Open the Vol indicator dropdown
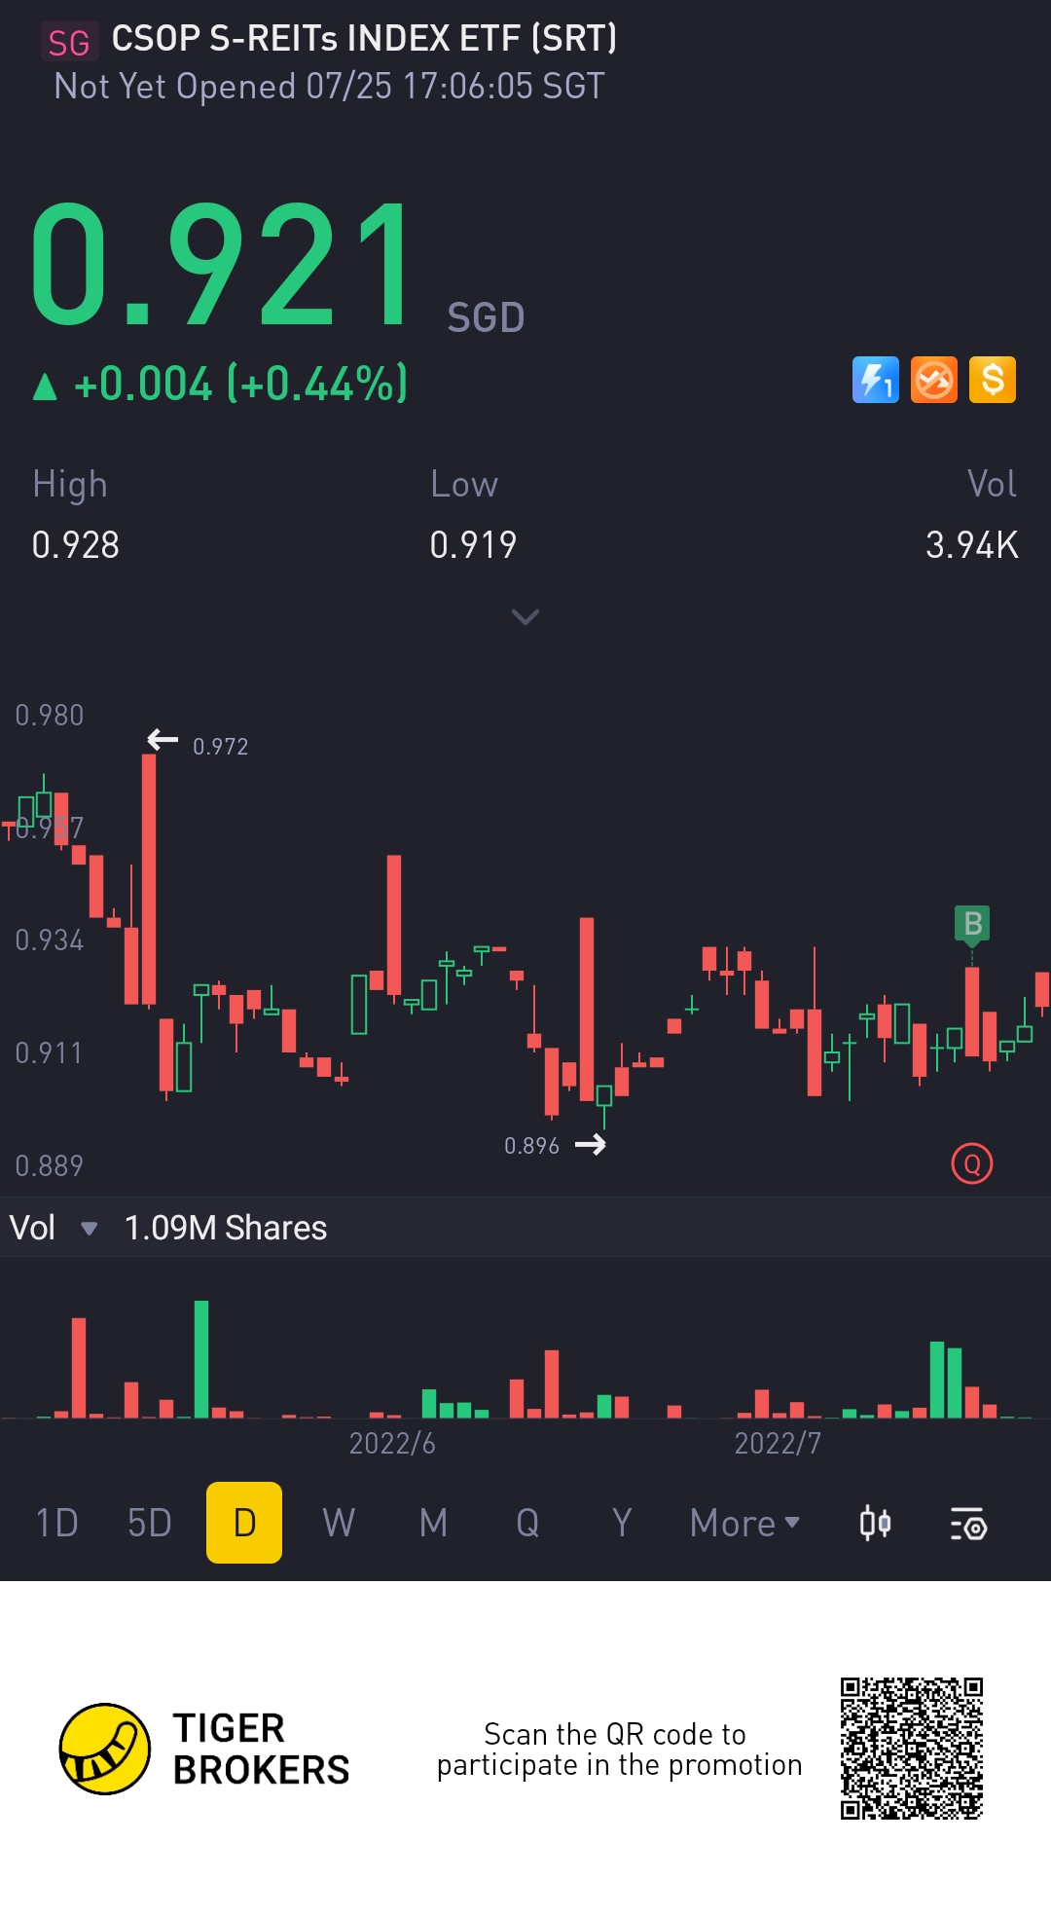Viewport: 1051px width, 1917px height. (x=54, y=1228)
